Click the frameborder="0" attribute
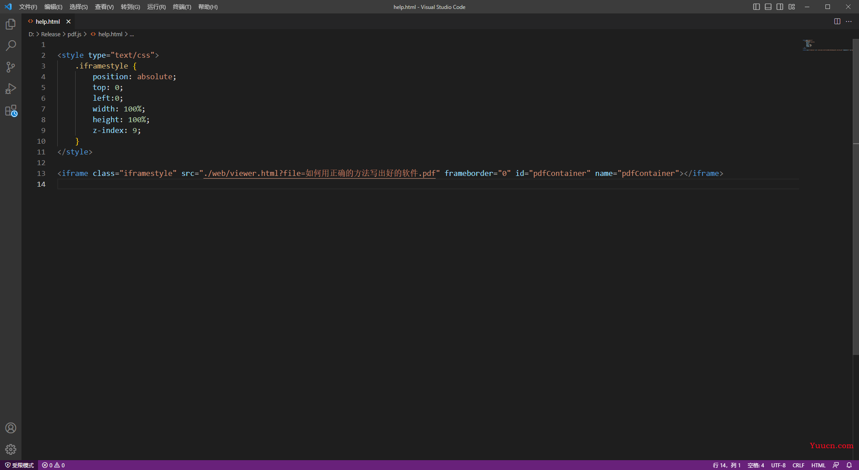This screenshot has width=859, height=470. tap(477, 173)
